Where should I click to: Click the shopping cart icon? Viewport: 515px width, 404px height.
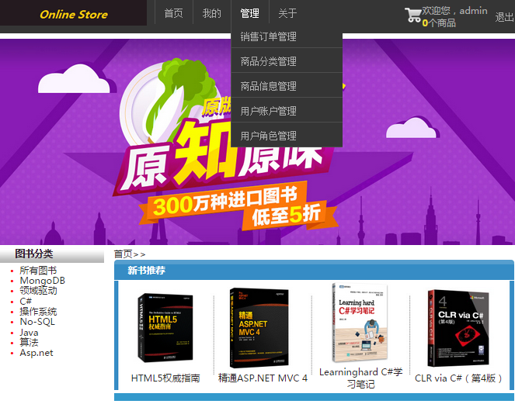[x=412, y=15]
